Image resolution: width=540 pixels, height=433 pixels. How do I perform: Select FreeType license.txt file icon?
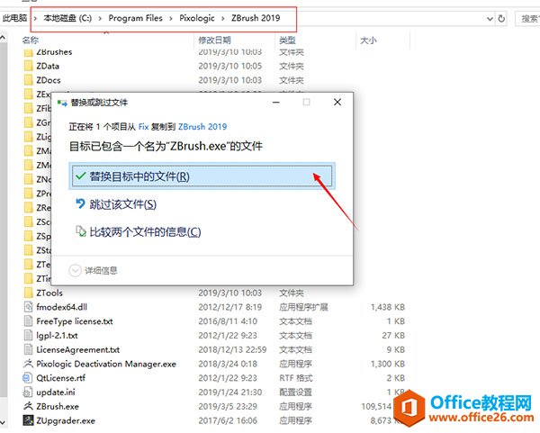pyautogui.click(x=28, y=321)
